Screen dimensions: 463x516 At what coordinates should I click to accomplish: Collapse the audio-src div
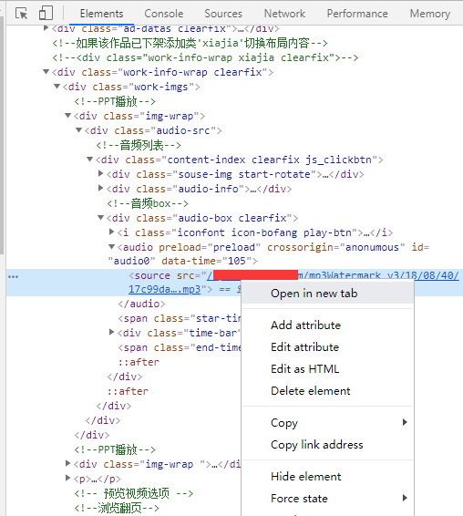click(78, 130)
